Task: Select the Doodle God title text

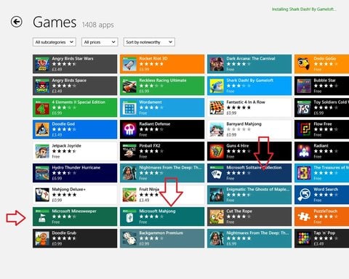Action: click(x=63, y=124)
